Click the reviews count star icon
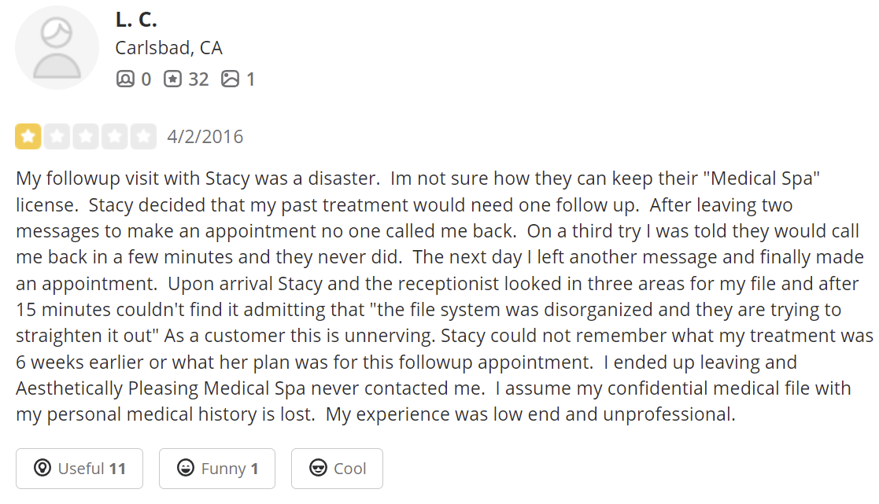 (172, 79)
